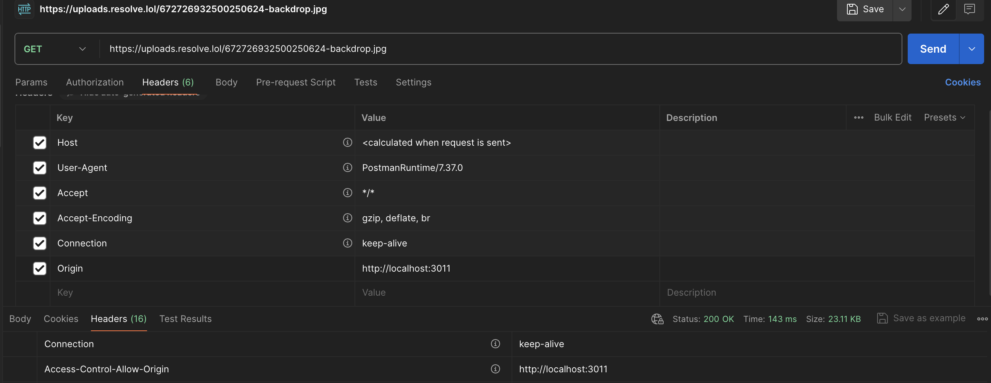Open the response Body tab
The width and height of the screenshot is (991, 383).
click(20, 319)
